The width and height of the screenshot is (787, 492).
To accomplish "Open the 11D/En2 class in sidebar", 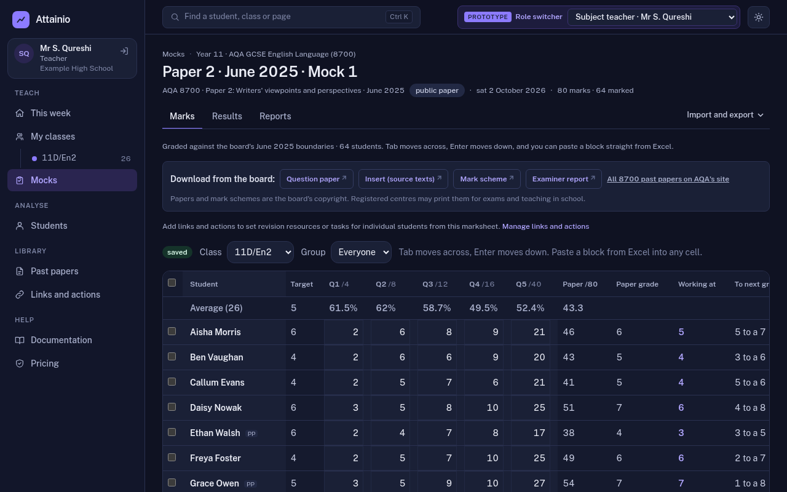I will (81, 158).
